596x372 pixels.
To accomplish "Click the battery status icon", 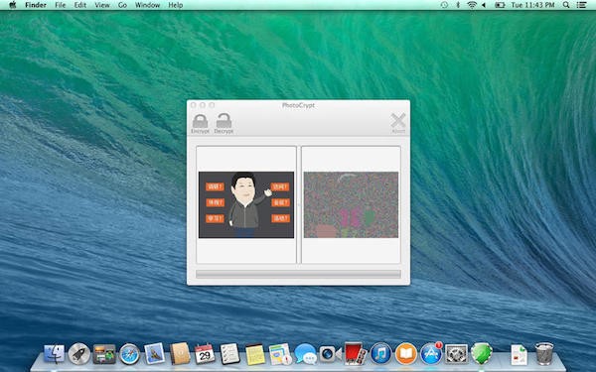I will coord(500,5).
